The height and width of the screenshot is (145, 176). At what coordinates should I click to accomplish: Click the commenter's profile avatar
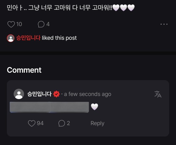click(19, 94)
